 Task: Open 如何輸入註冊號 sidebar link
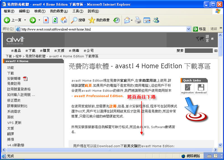[21, 95]
